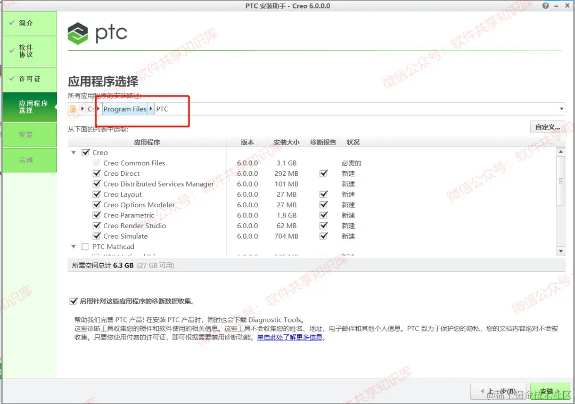Expand arrow after Program Files in path
The image size is (575, 404).
coord(151,109)
